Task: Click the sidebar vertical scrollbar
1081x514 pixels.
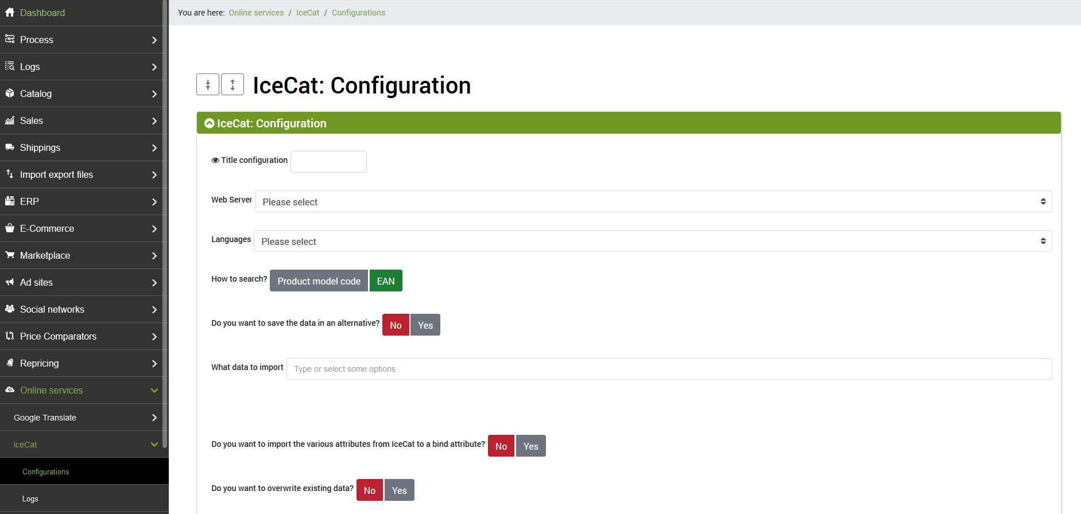Action: point(165,224)
